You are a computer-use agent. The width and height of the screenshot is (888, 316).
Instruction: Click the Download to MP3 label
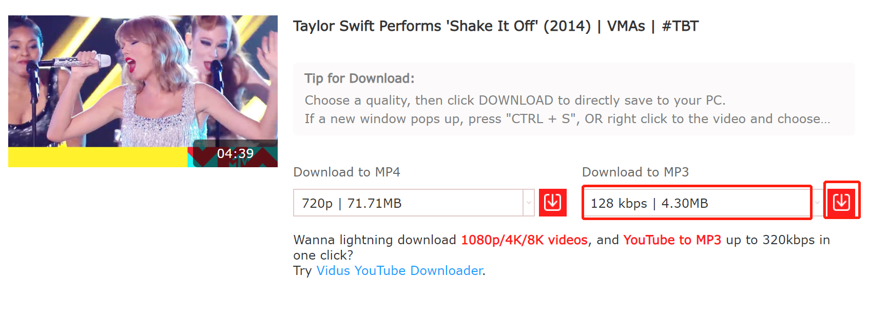click(635, 172)
